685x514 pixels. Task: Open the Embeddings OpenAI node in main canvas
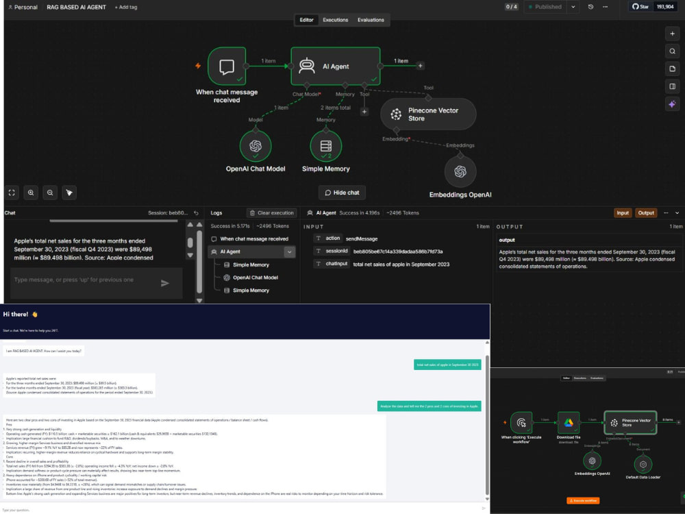(x=460, y=172)
